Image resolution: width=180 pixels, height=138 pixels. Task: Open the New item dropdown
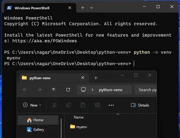pos(32,105)
